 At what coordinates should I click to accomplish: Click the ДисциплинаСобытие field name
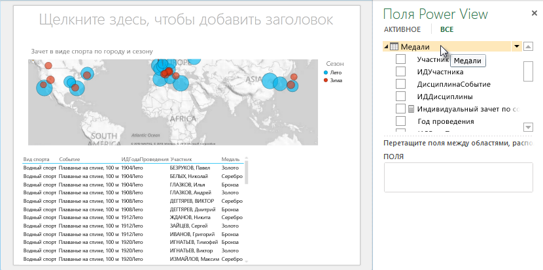[453, 85]
